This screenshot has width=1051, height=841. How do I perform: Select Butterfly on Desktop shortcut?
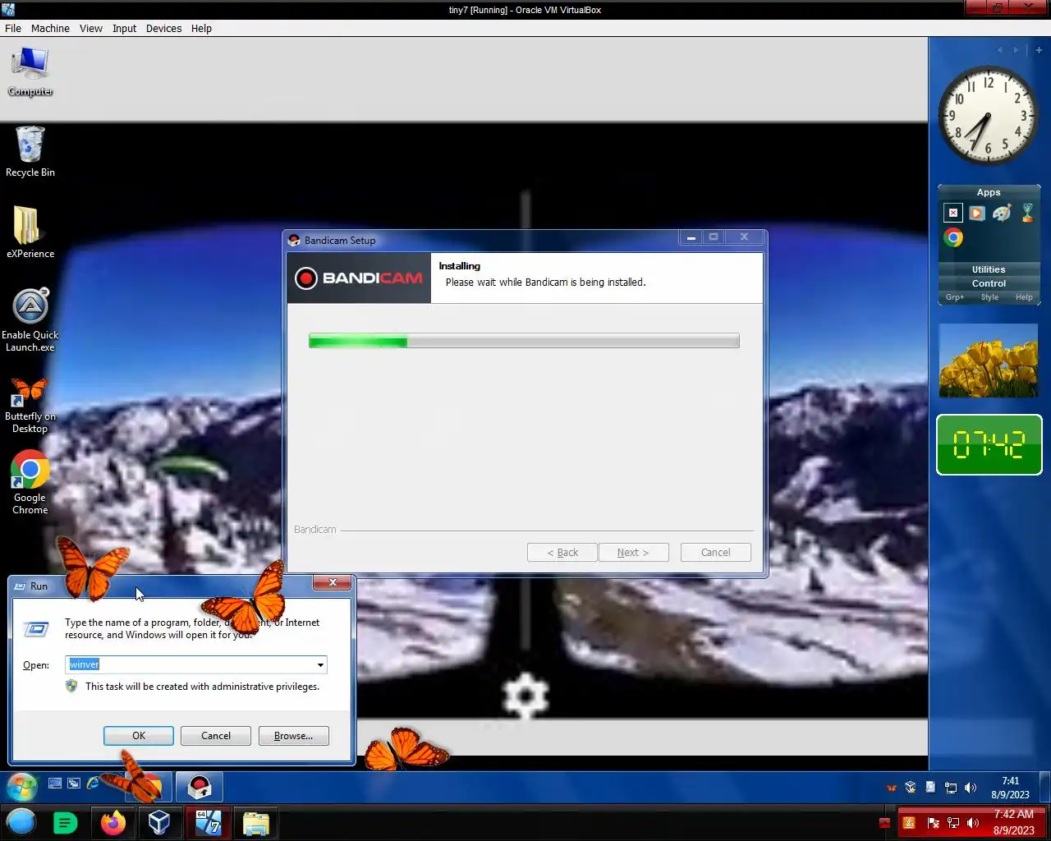point(30,406)
